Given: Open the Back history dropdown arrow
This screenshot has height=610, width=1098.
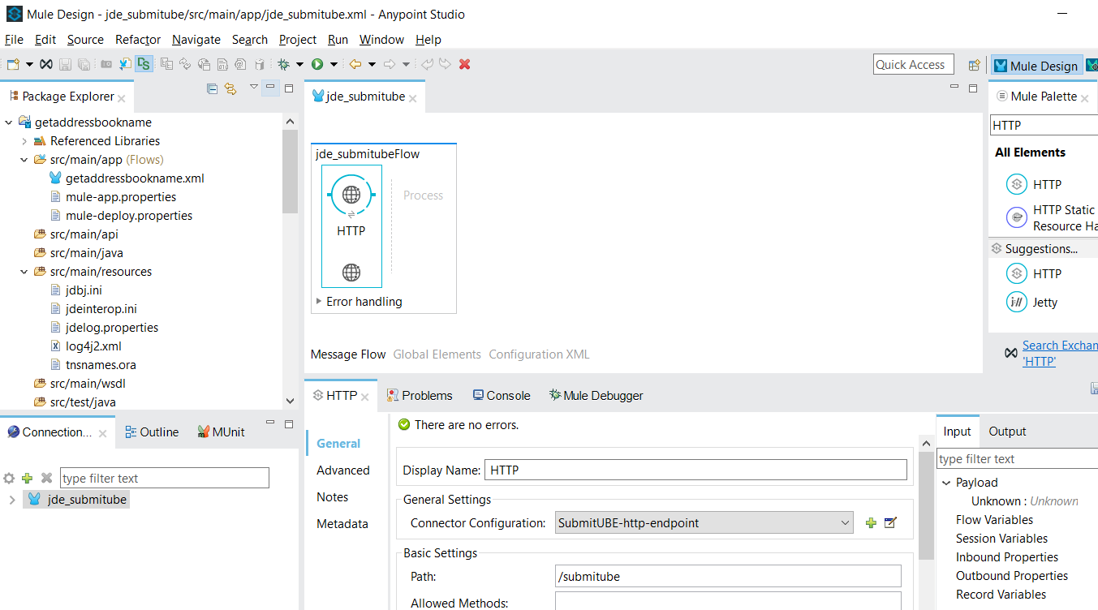Looking at the screenshot, I should point(372,64).
